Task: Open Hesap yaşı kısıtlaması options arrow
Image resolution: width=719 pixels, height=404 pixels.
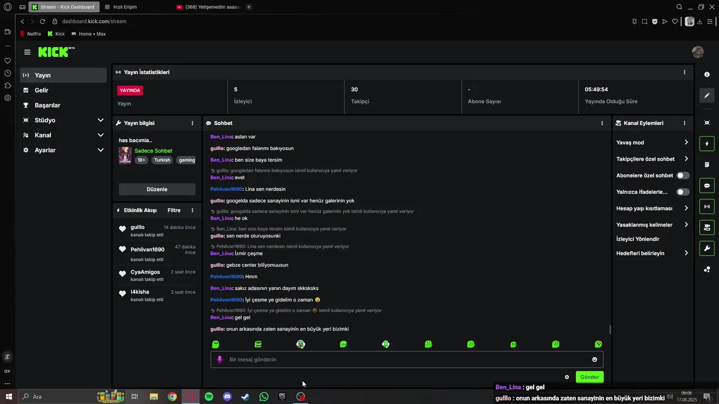Action: [x=686, y=208]
